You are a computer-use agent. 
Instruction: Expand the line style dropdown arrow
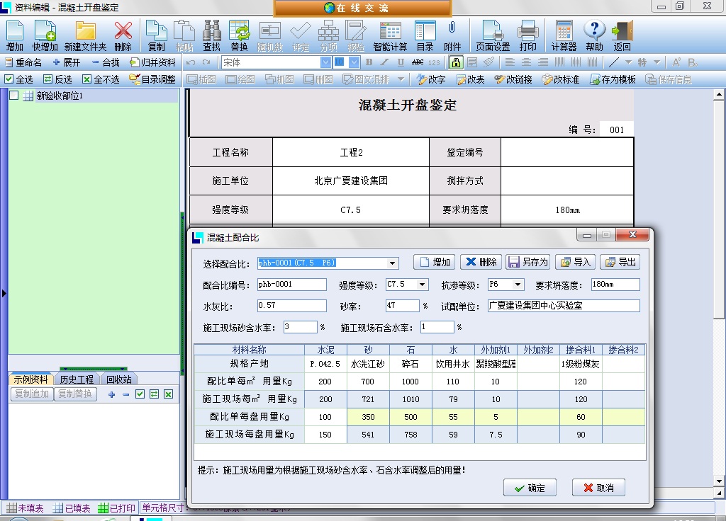[x=628, y=62]
